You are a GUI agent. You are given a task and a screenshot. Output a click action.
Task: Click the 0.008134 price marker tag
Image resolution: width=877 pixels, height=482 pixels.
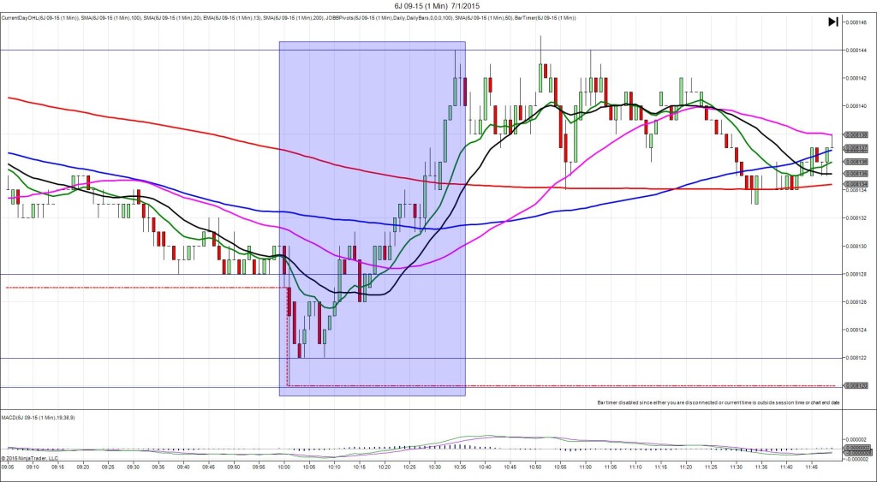[856, 183]
